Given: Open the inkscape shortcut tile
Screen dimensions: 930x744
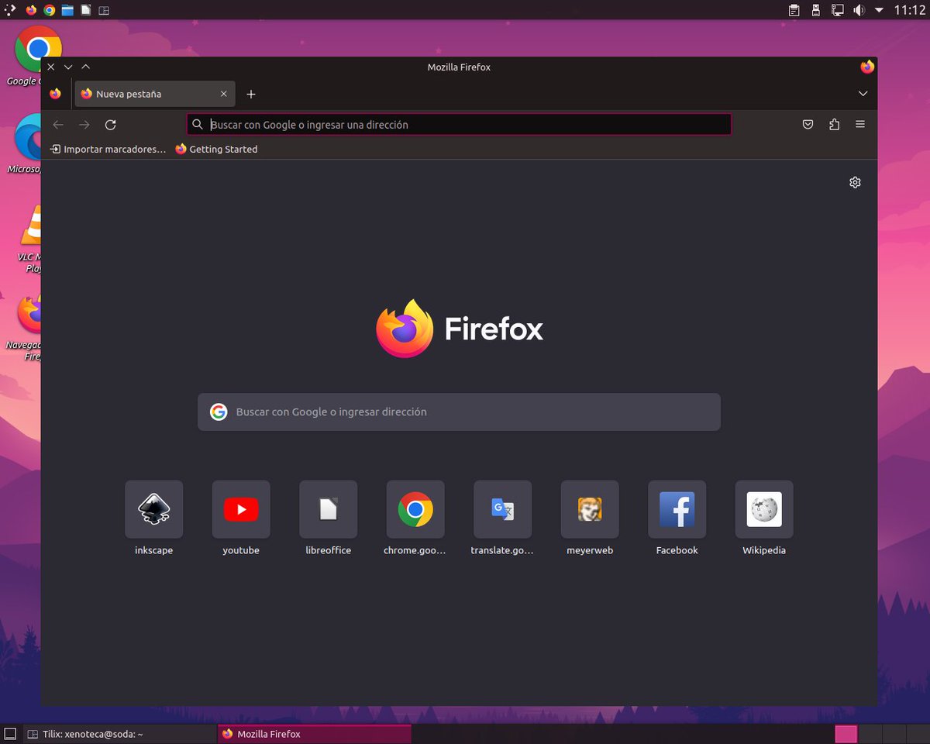Looking at the screenshot, I should pyautogui.click(x=154, y=509).
